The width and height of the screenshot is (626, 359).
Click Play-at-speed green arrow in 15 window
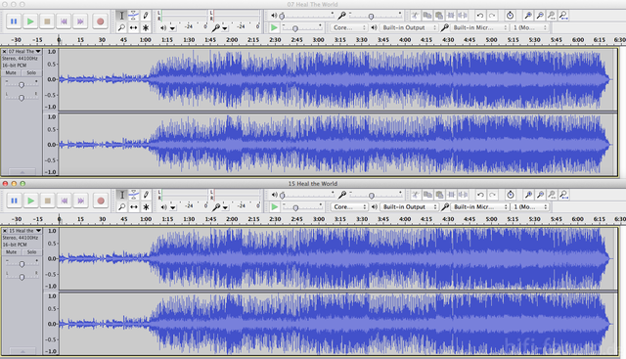coord(274,206)
